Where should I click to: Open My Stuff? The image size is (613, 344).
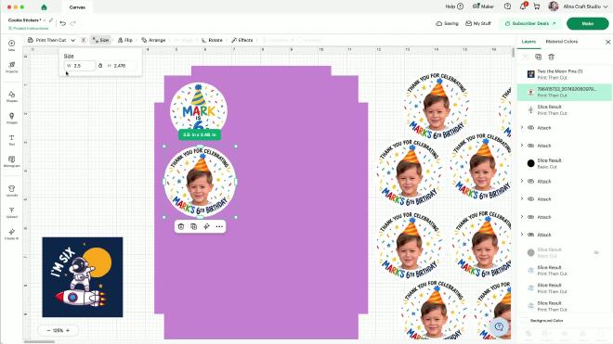pyautogui.click(x=478, y=23)
